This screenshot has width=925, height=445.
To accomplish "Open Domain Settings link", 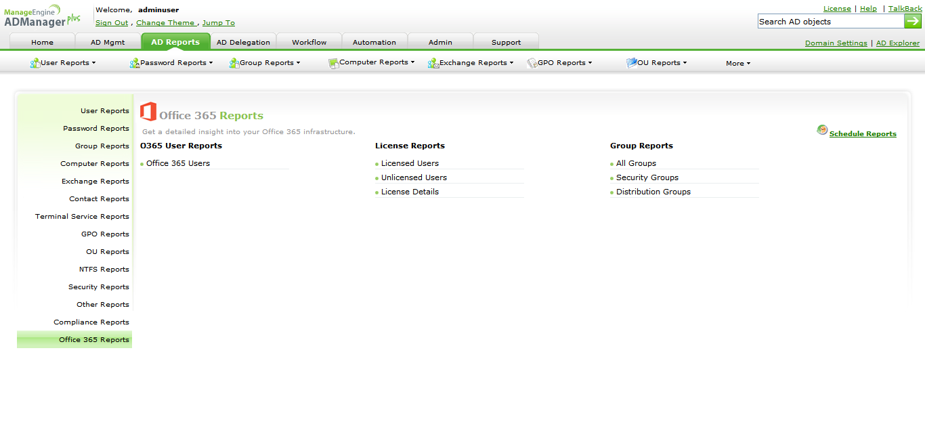I will pyautogui.click(x=836, y=43).
